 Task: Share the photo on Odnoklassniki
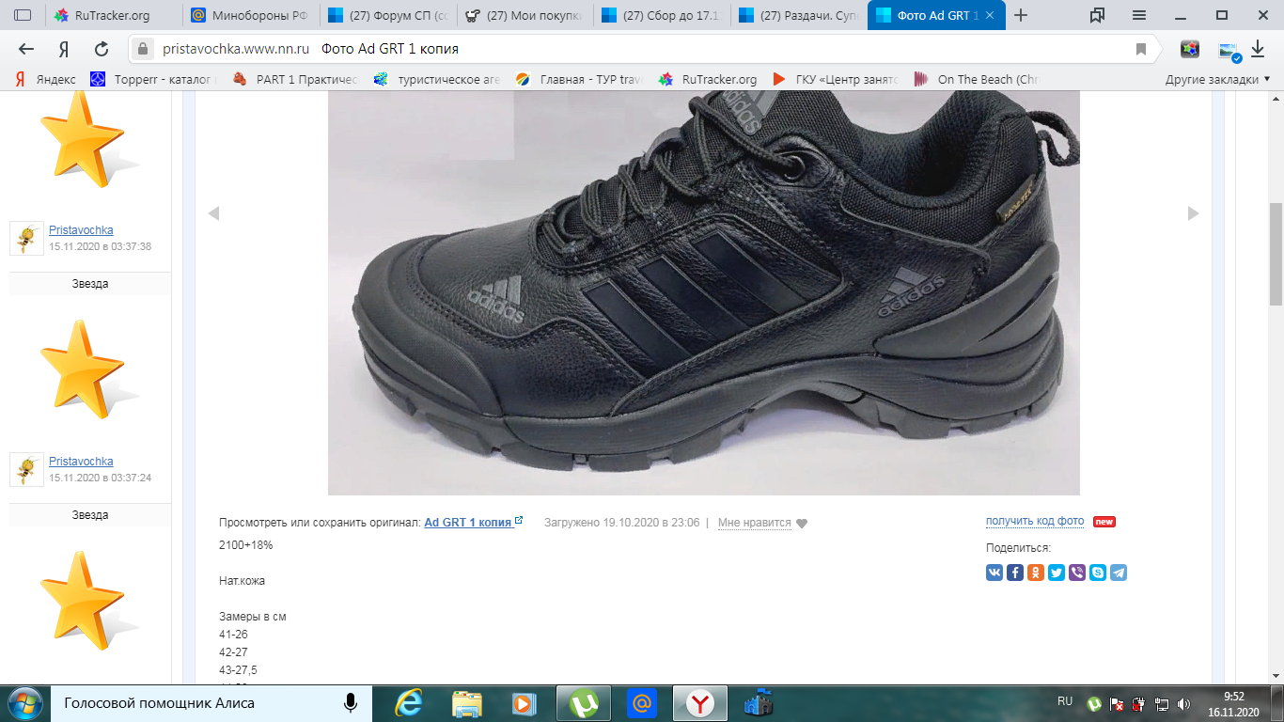(1036, 573)
